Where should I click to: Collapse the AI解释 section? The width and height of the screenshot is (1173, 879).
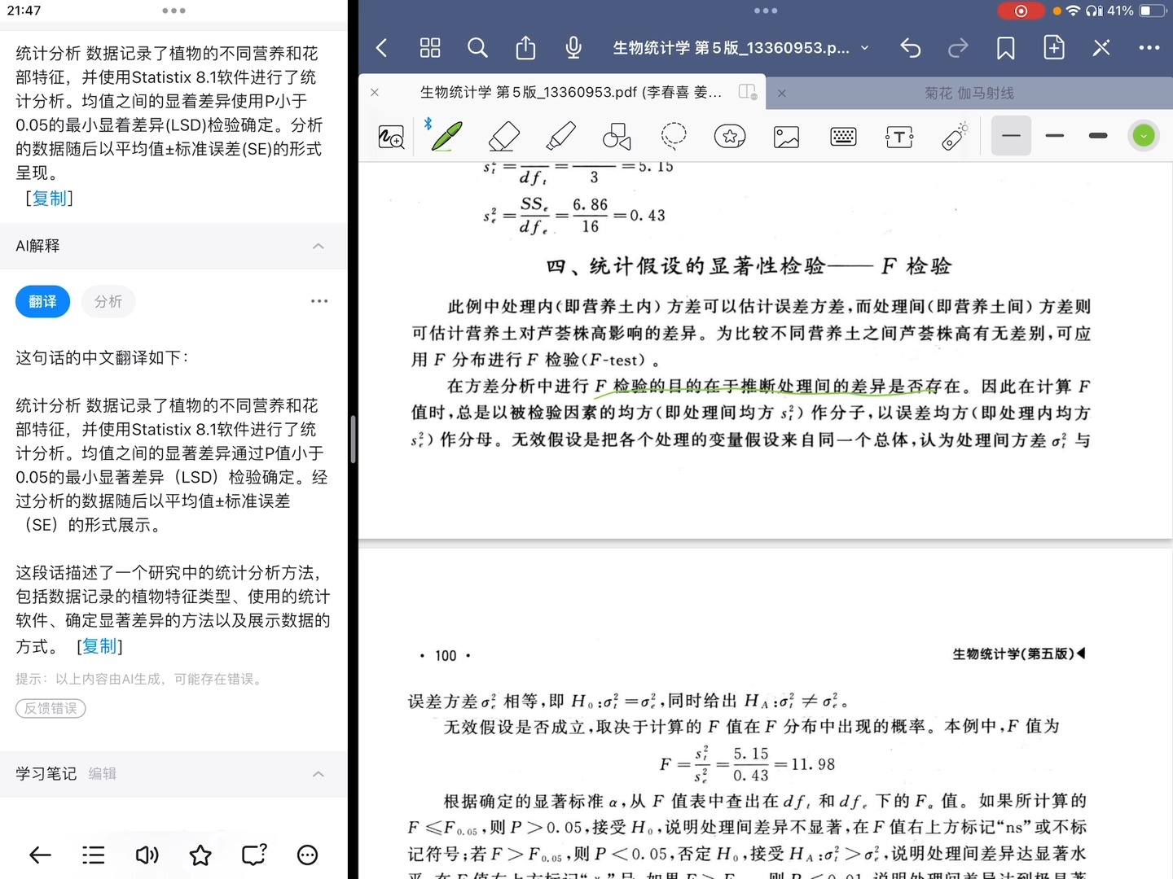click(319, 246)
